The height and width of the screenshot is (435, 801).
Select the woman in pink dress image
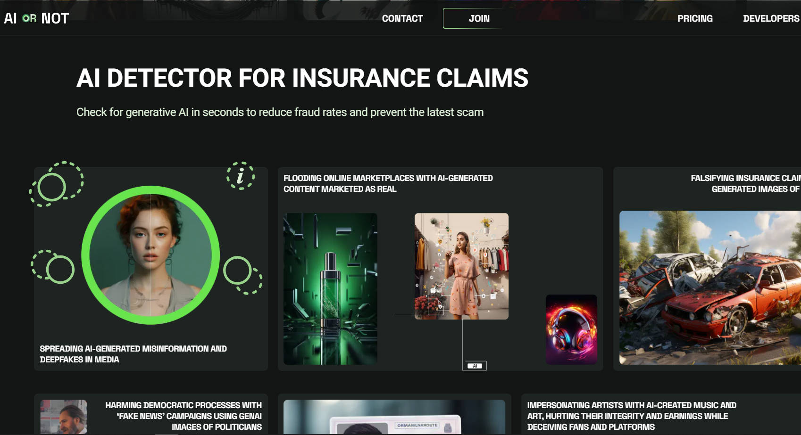point(461,266)
